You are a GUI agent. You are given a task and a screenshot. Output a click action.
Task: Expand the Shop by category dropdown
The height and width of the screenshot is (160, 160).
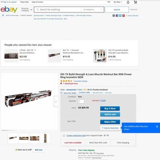tap(27, 10)
